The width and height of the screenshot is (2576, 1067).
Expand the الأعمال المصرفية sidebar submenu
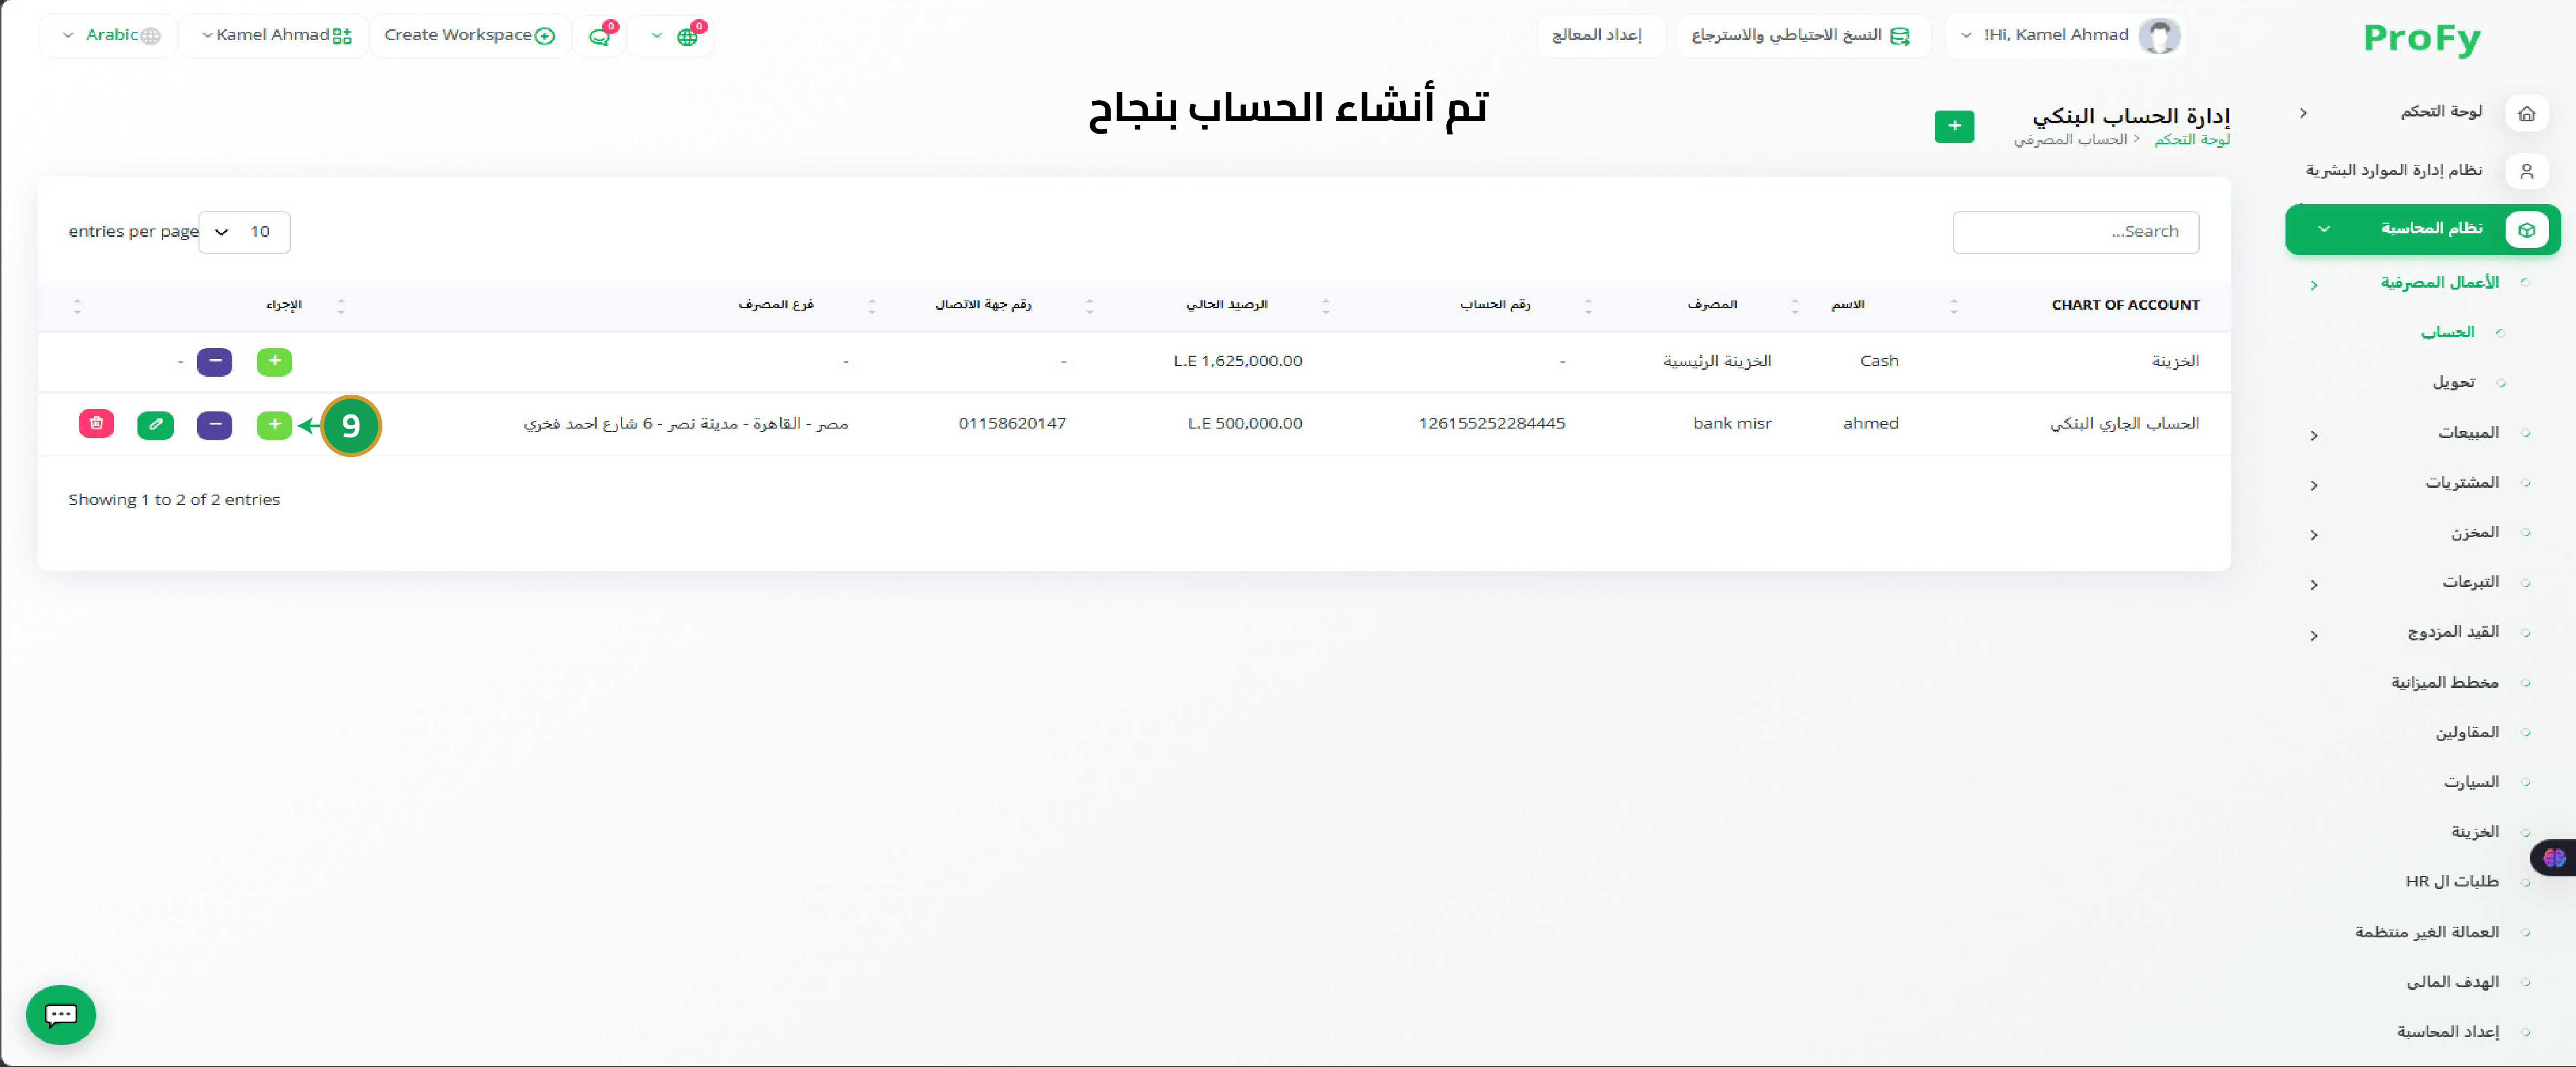click(x=2314, y=285)
